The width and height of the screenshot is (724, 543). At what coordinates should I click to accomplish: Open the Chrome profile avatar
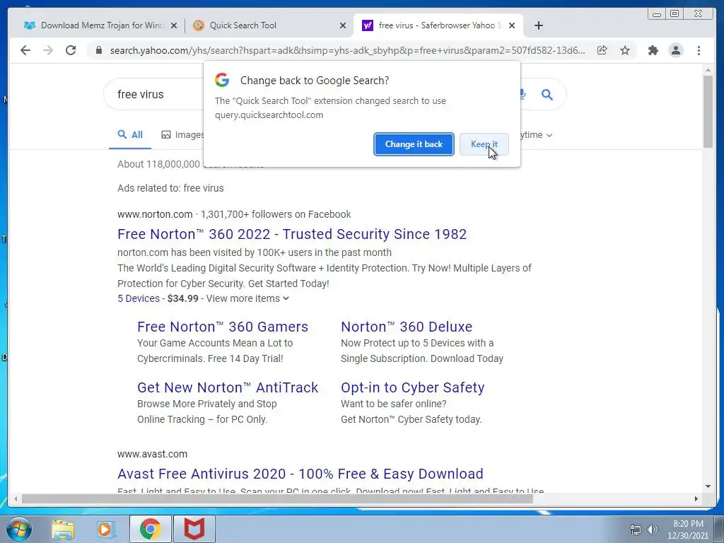pyautogui.click(x=675, y=50)
